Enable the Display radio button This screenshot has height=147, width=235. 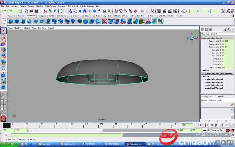202,96
